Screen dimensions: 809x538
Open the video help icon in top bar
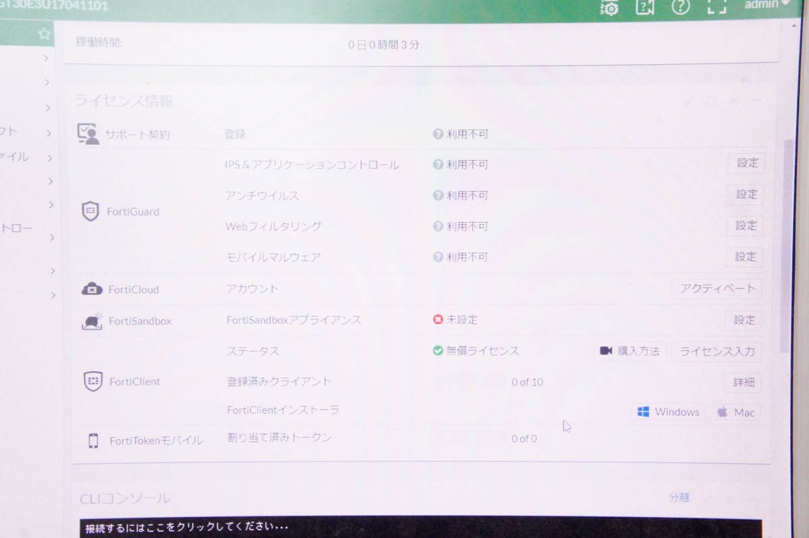pyautogui.click(x=645, y=7)
